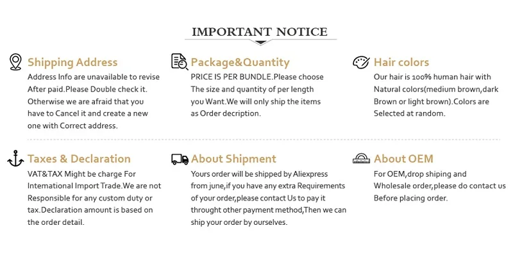Click the Hair colors heading

[x=401, y=62]
